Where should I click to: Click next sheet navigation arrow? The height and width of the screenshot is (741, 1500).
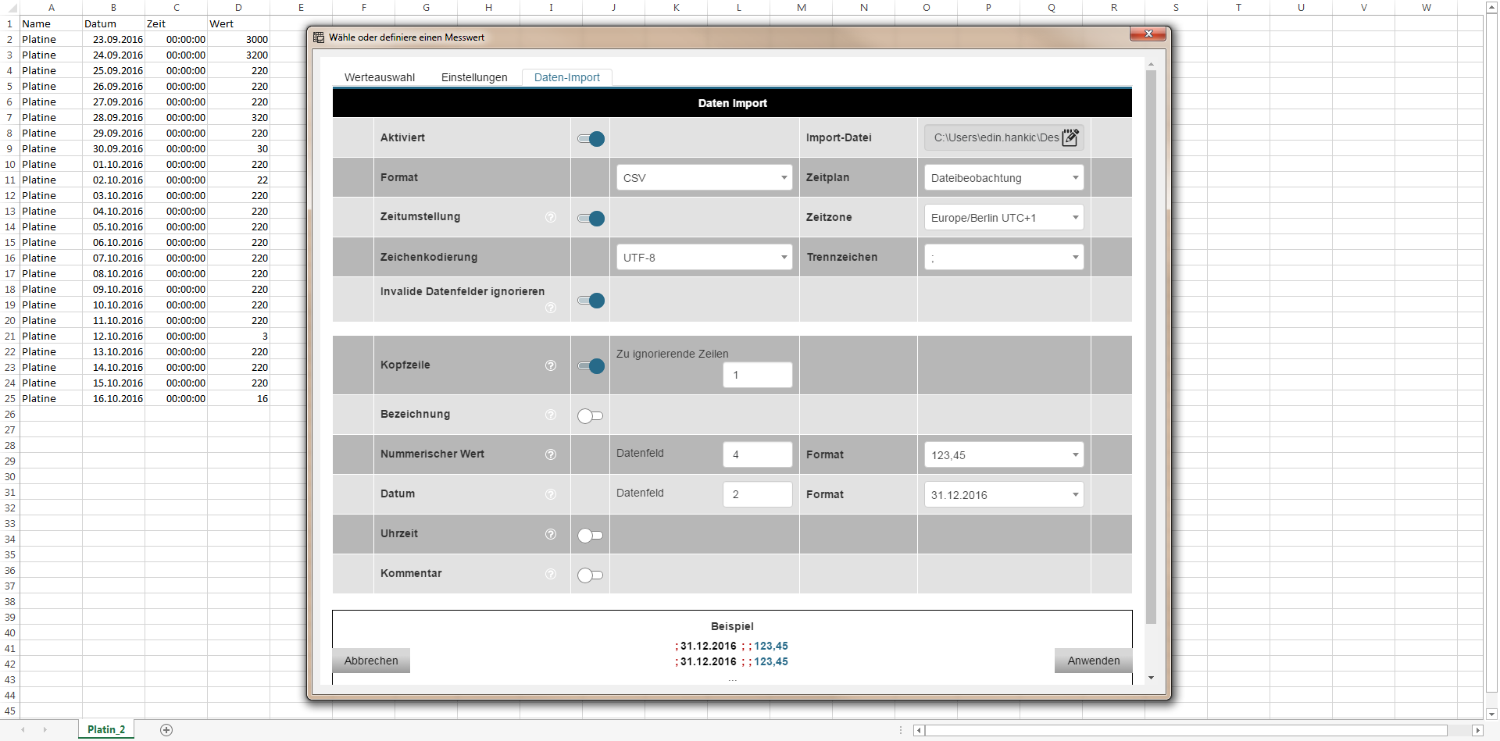click(x=45, y=730)
